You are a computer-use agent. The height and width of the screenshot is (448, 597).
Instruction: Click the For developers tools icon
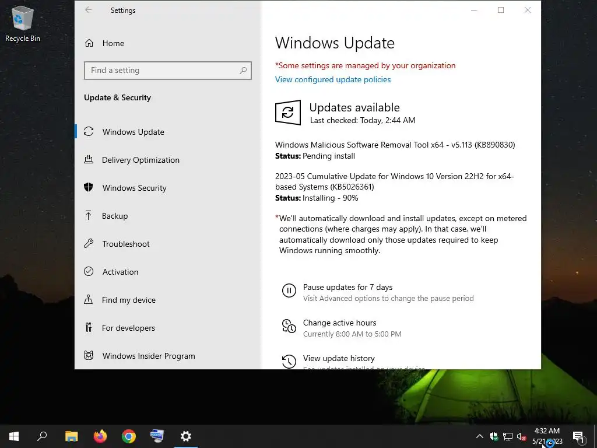click(x=89, y=327)
